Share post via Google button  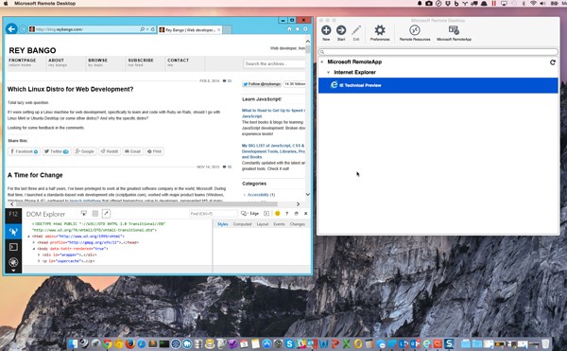tap(85, 151)
